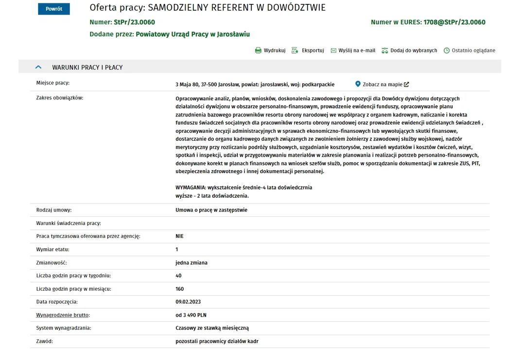This screenshot has height=349, width=516.
Task: Click the Powrót button
Action: point(53,9)
